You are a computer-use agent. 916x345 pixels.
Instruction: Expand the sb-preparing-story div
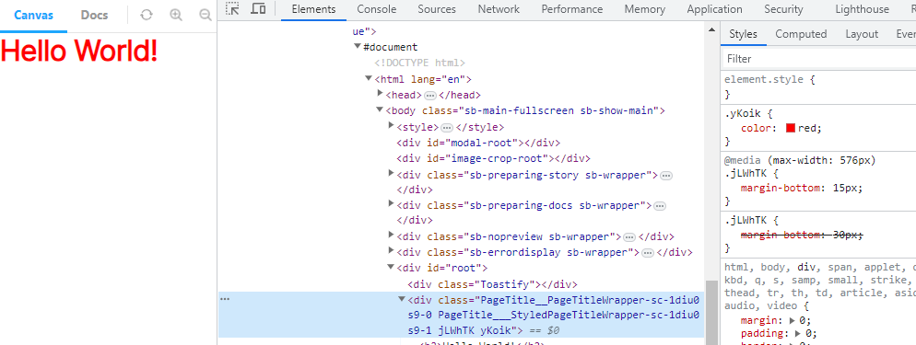point(392,173)
